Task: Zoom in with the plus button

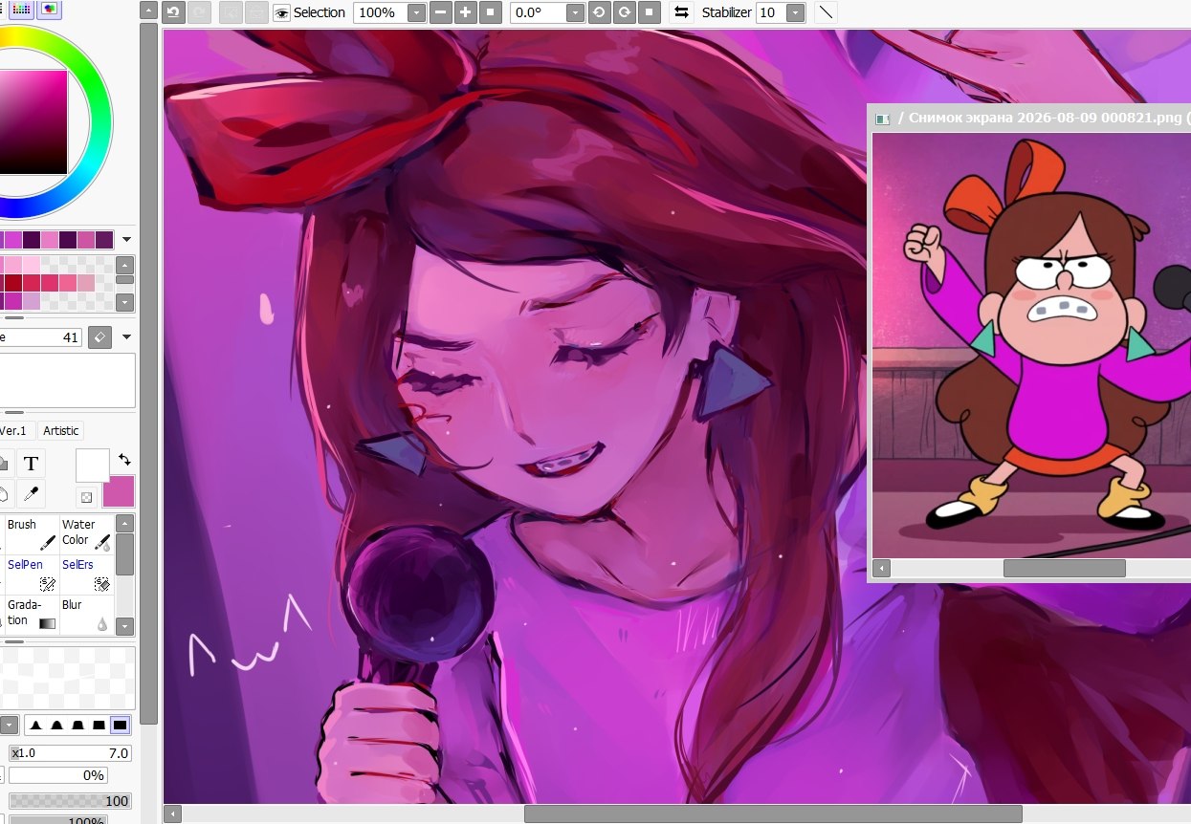Action: point(465,12)
